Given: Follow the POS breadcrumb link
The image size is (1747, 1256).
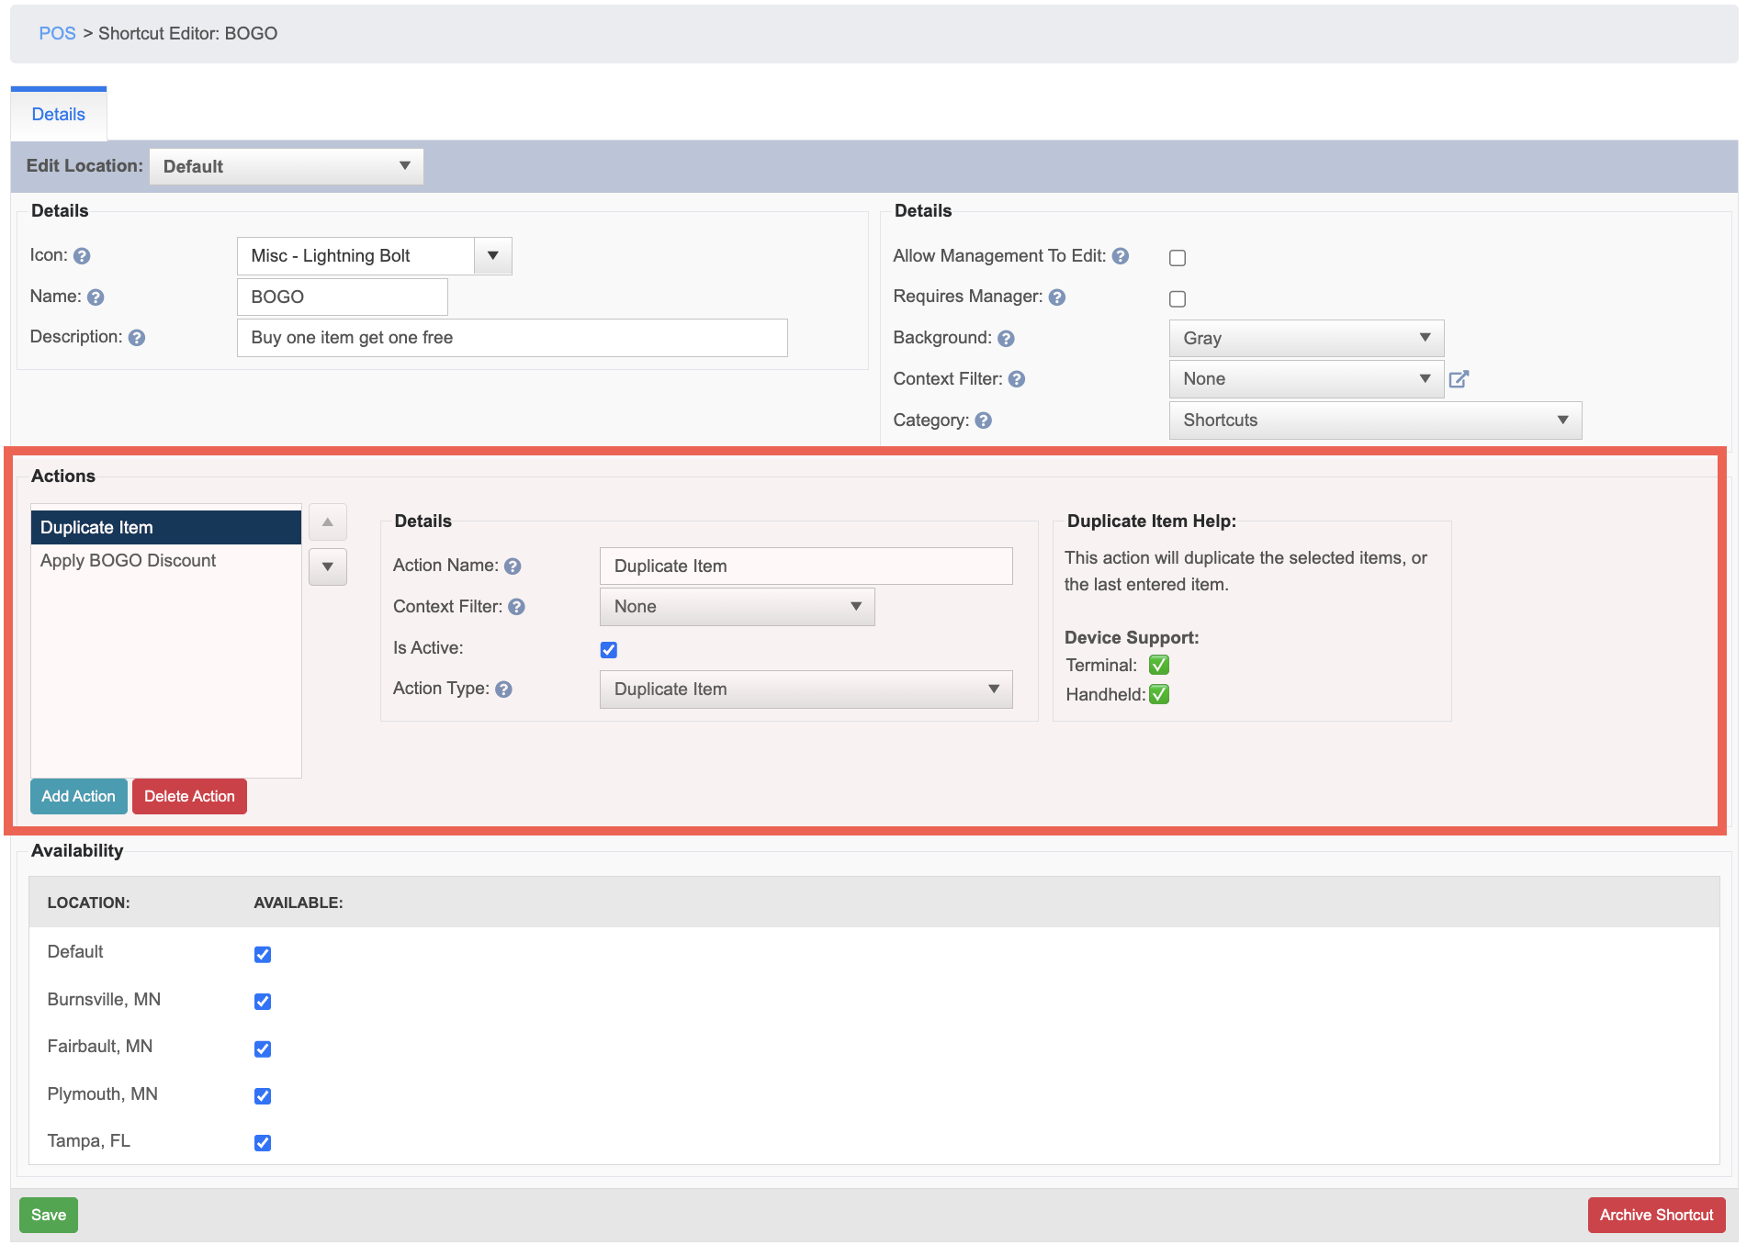Looking at the screenshot, I should click(x=57, y=34).
